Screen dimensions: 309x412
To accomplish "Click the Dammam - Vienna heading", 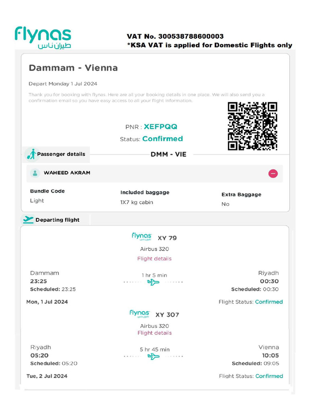I will point(73,68).
